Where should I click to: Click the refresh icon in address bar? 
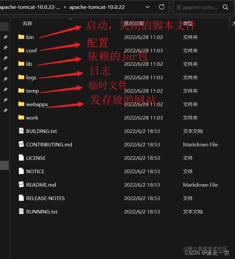[x=162, y=7]
